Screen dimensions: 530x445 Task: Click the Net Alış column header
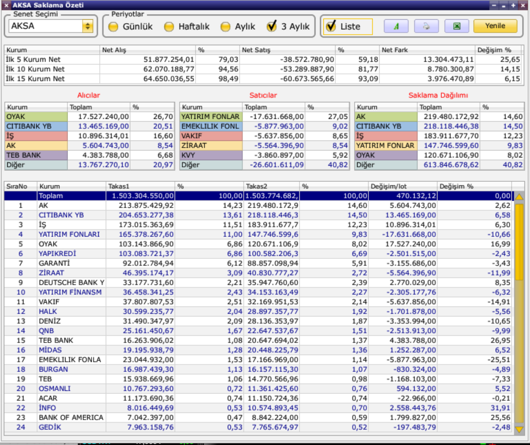[x=147, y=50]
